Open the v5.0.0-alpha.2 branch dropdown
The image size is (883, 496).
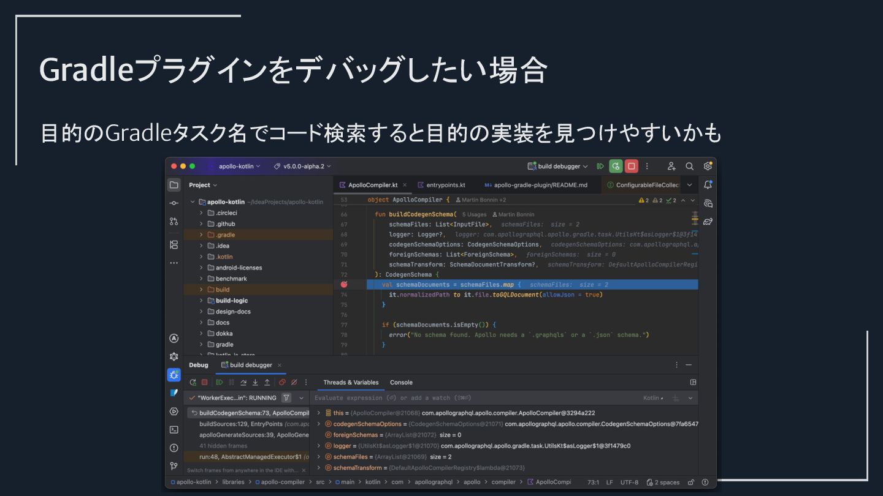click(303, 167)
